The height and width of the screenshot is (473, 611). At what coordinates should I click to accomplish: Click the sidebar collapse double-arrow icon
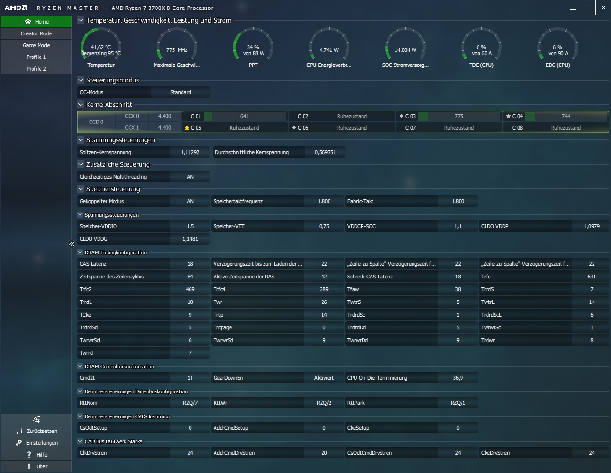[x=72, y=244]
